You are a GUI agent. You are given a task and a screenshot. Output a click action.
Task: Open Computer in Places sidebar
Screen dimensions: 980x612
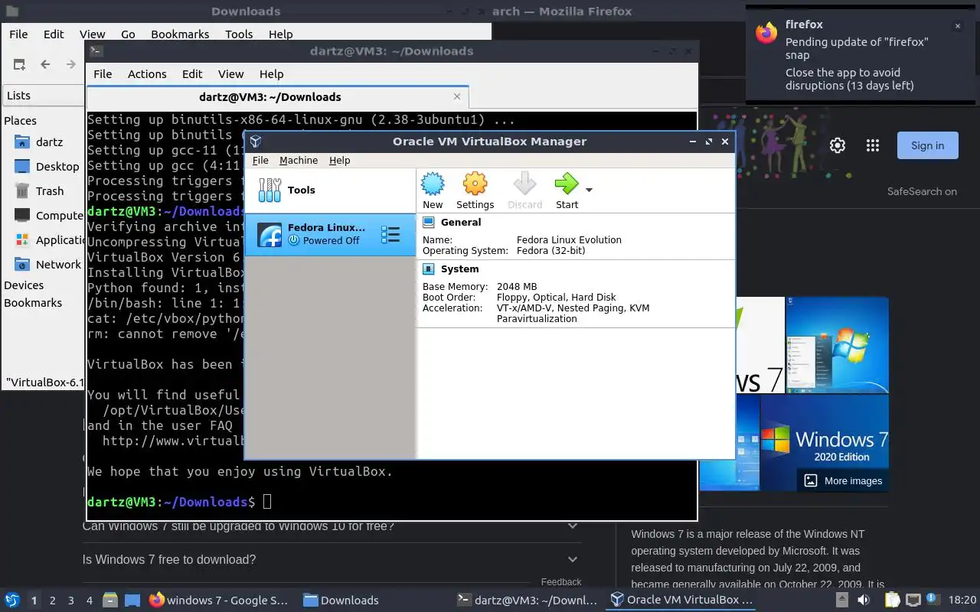click(47, 215)
